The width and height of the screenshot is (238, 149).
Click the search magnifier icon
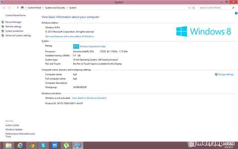pos(233,7)
